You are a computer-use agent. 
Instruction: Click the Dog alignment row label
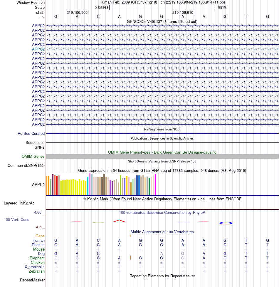click(x=41, y=254)
